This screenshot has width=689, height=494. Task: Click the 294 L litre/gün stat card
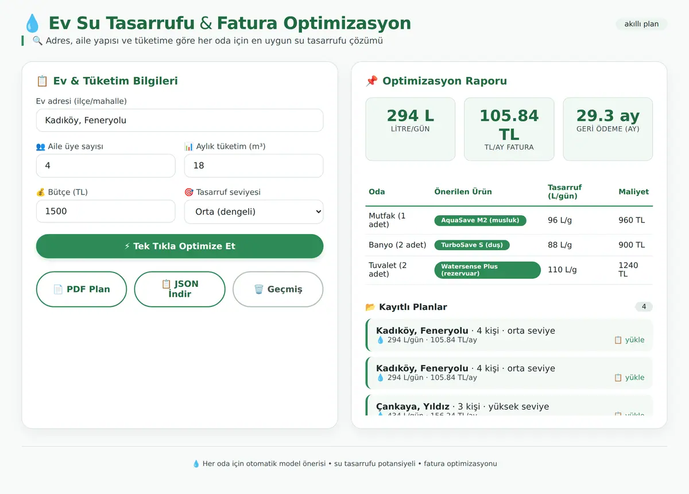(x=411, y=129)
